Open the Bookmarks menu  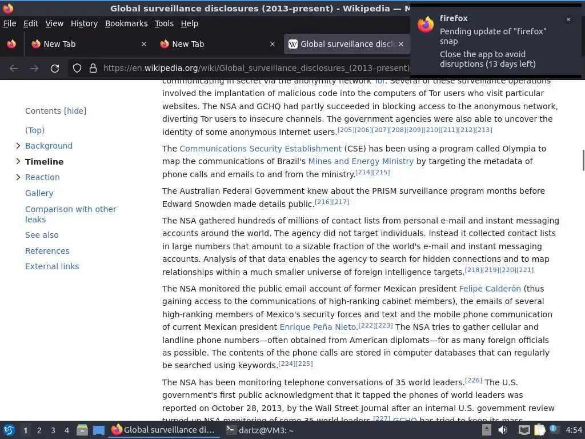click(126, 23)
